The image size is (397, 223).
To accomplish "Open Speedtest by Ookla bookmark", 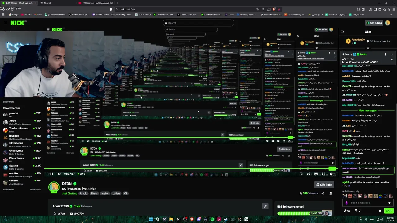I will pos(122,15).
